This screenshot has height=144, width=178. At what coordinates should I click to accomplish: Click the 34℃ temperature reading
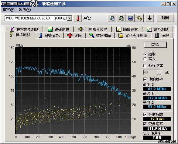87,18
